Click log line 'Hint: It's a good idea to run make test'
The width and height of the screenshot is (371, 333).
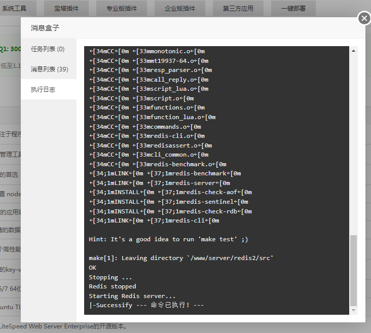[168, 239]
